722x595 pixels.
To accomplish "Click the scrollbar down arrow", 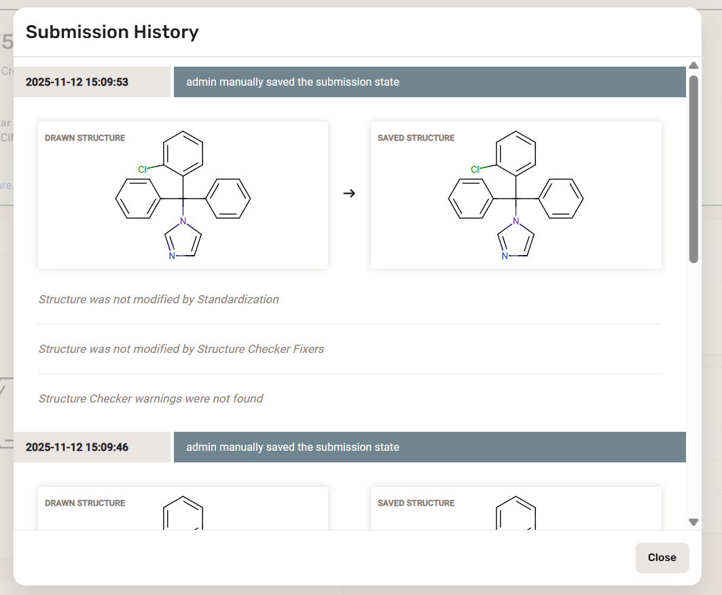I will [x=693, y=522].
